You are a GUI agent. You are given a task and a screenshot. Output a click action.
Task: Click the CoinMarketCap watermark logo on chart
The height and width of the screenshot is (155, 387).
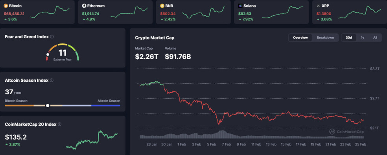[346, 132]
